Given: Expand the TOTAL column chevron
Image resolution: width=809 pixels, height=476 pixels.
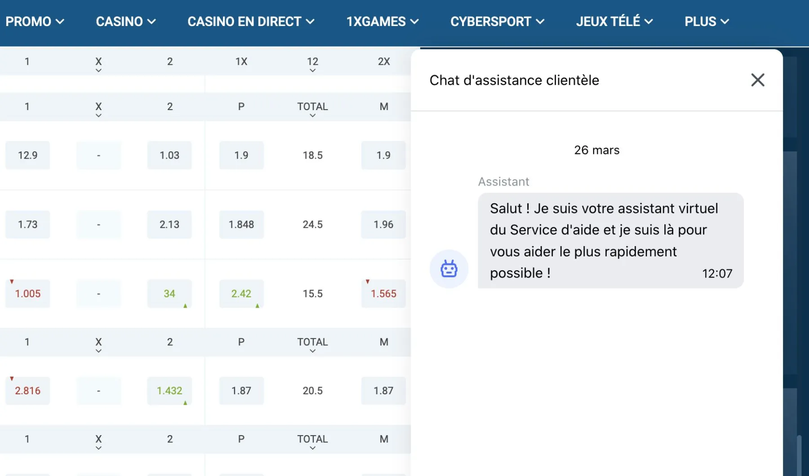Looking at the screenshot, I should [x=312, y=115].
